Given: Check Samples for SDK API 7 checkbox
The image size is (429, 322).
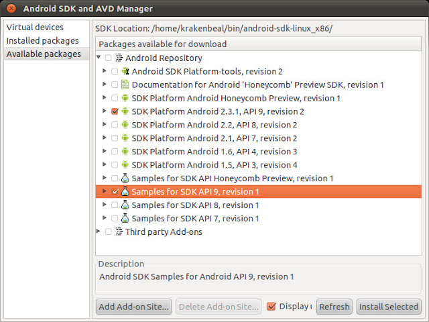Looking at the screenshot, I should (x=115, y=218).
